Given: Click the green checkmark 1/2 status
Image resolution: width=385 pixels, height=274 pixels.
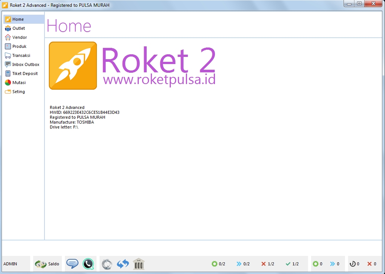Looking at the screenshot, I should click(x=292, y=264).
